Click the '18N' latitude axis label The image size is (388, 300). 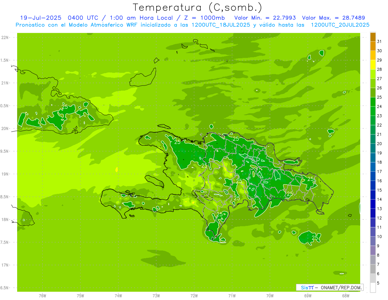pyautogui.click(x=5, y=220)
